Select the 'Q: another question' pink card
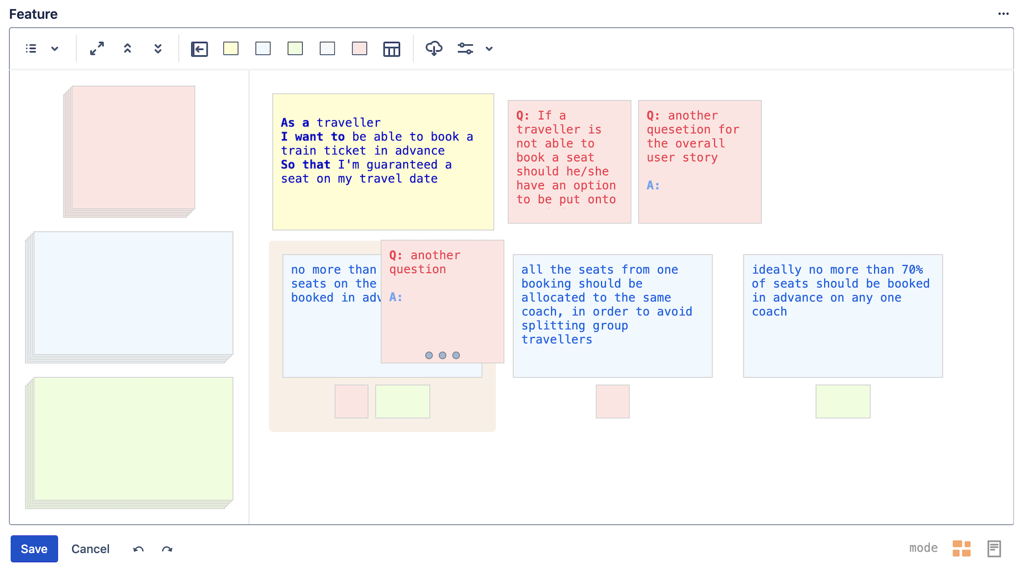Viewport: 1022px width, 572px height. [x=442, y=302]
